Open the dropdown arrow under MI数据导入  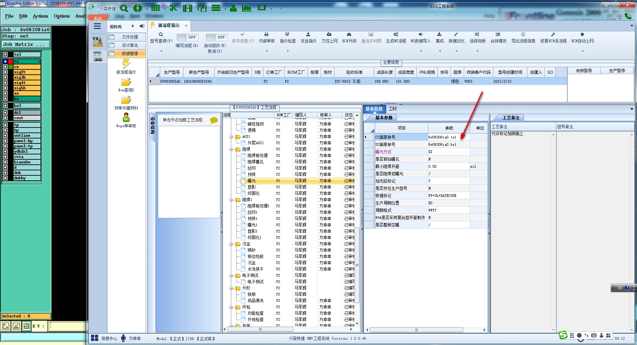(421, 51)
